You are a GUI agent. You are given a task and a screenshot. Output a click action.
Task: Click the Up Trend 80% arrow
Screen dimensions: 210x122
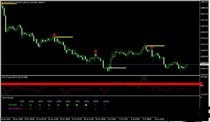point(86,105)
